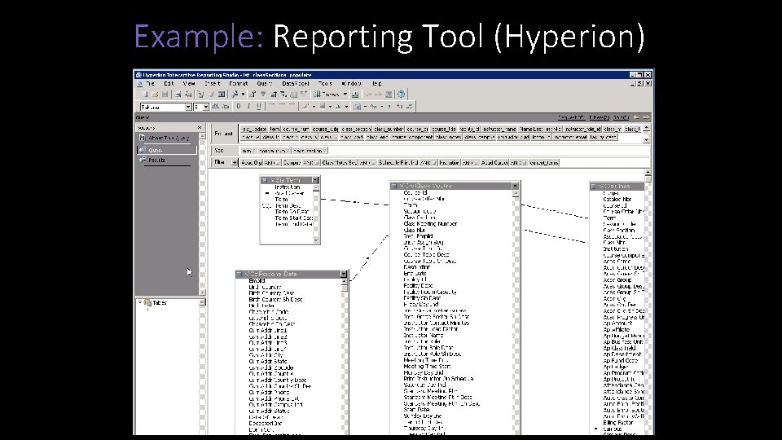Click the current_term filter item
Screen dimensions: 782x440
(x=544, y=163)
